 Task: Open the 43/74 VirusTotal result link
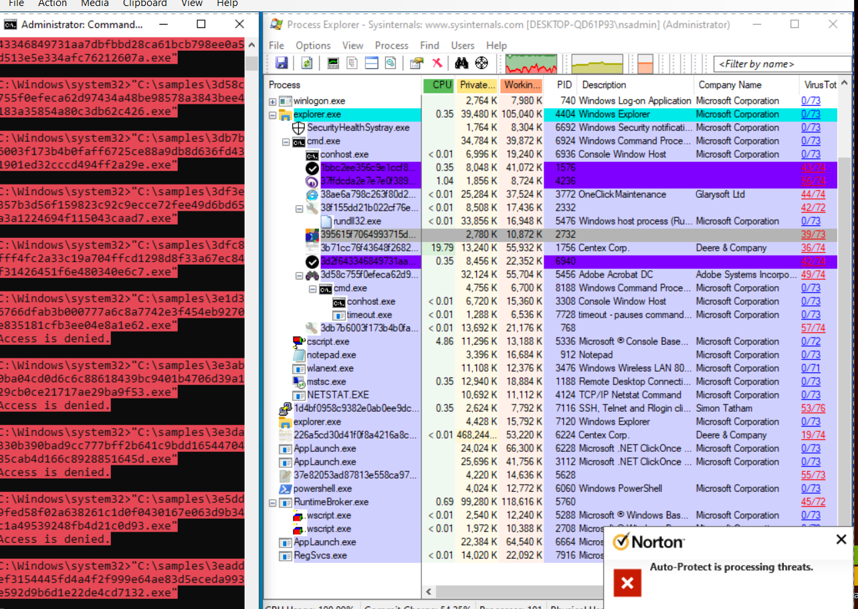(x=813, y=168)
